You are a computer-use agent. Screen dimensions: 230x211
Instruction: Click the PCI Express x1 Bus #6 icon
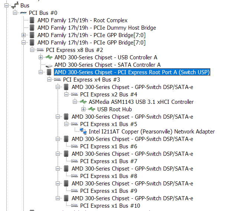[75, 146]
